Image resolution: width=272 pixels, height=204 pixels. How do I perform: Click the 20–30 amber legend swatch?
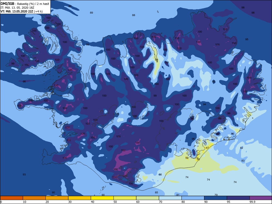coord(57,198)
